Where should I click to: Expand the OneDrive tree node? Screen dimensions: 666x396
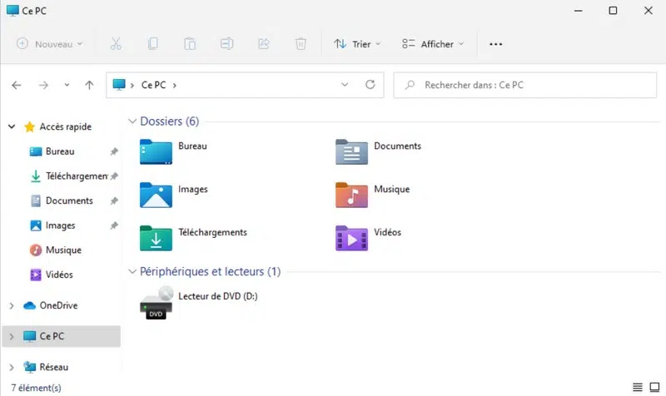click(12, 305)
